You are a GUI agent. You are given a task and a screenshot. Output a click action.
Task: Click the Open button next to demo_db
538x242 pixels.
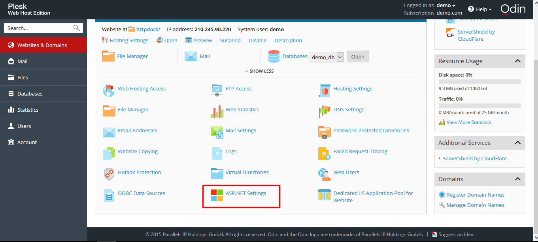point(357,56)
